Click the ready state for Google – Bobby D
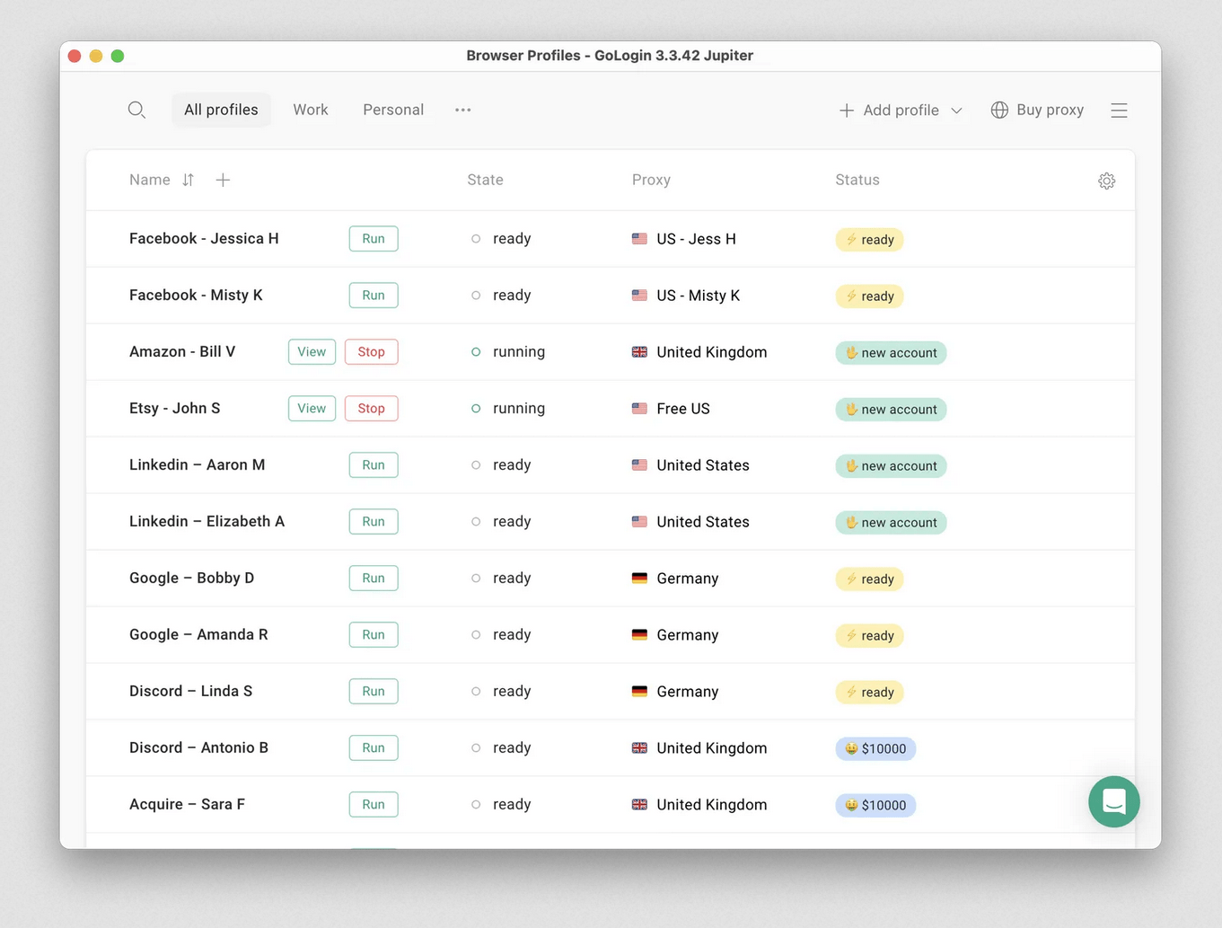1222x928 pixels. click(512, 579)
